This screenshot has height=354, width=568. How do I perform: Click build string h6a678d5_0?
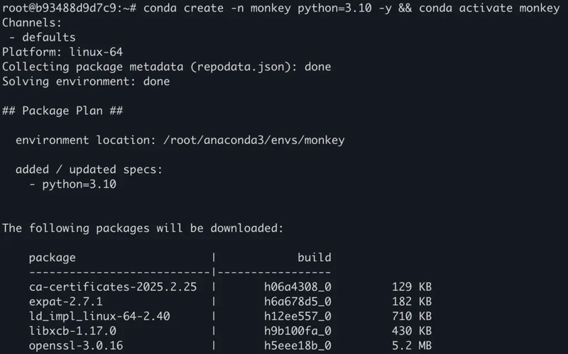(x=297, y=302)
